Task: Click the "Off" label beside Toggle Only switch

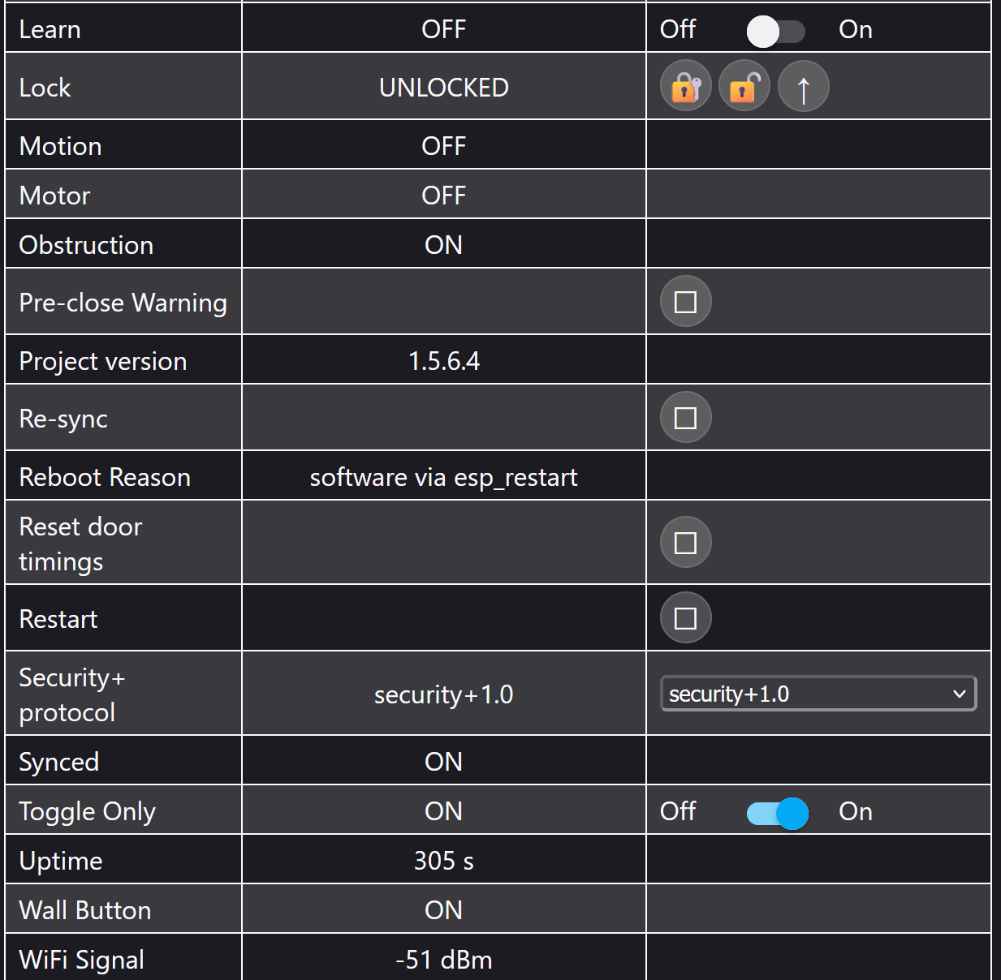Action: point(678,811)
